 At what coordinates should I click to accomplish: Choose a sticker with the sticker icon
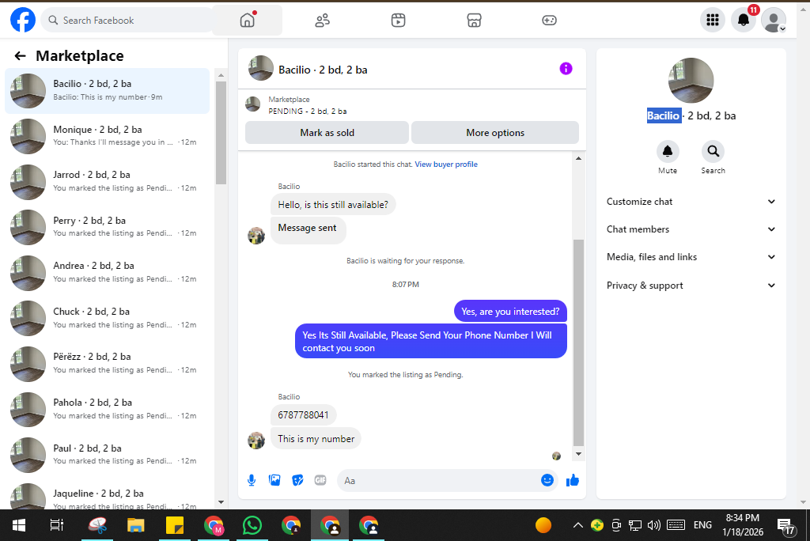pos(297,480)
